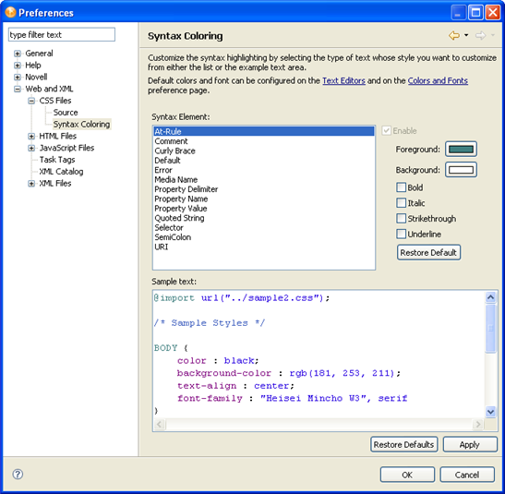Viewport: 505px width, 494px height.
Task: Click the horizontal scroll left arrow
Action: coord(160,424)
